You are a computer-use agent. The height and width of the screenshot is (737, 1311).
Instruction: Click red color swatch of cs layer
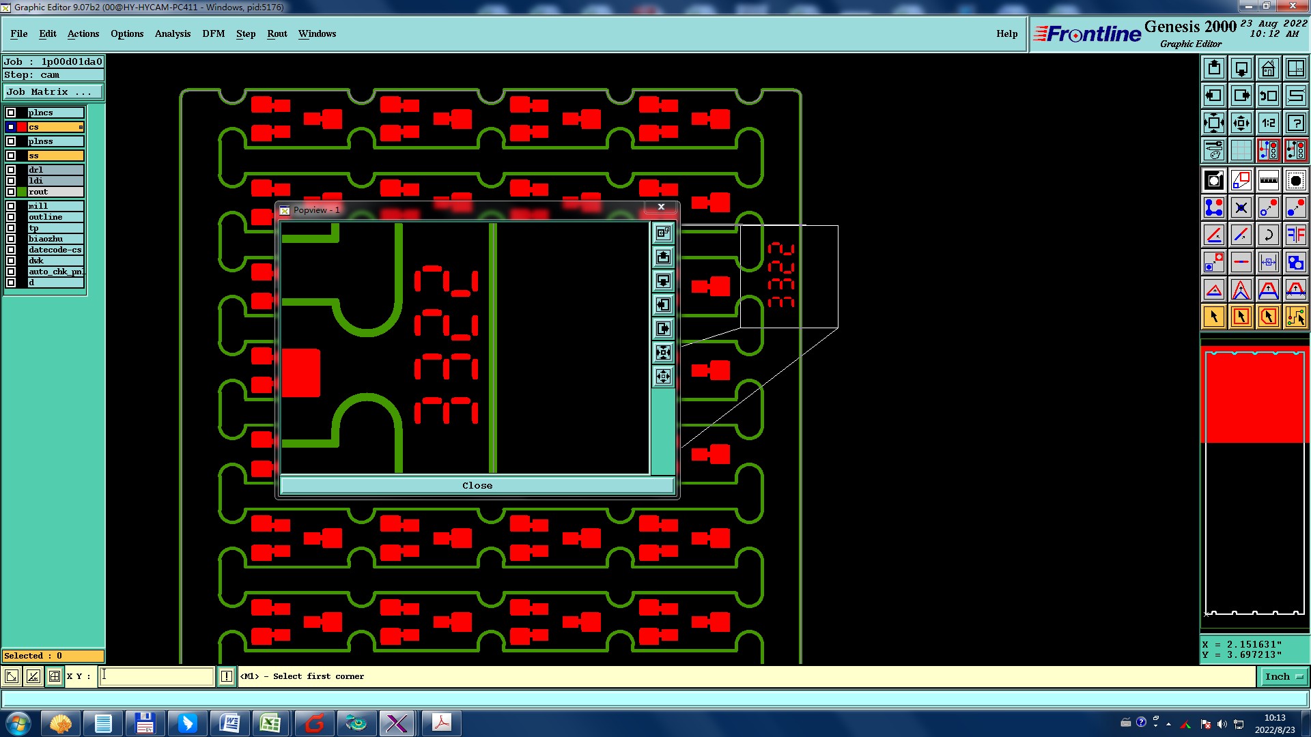(x=23, y=127)
